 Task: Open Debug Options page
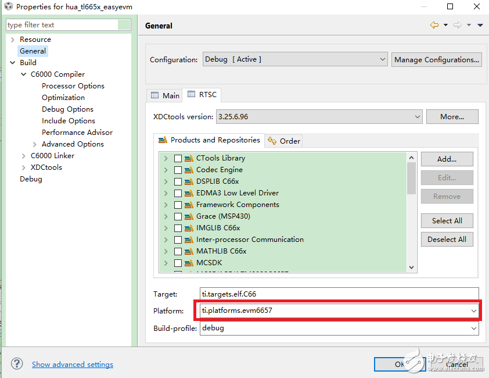coord(68,109)
